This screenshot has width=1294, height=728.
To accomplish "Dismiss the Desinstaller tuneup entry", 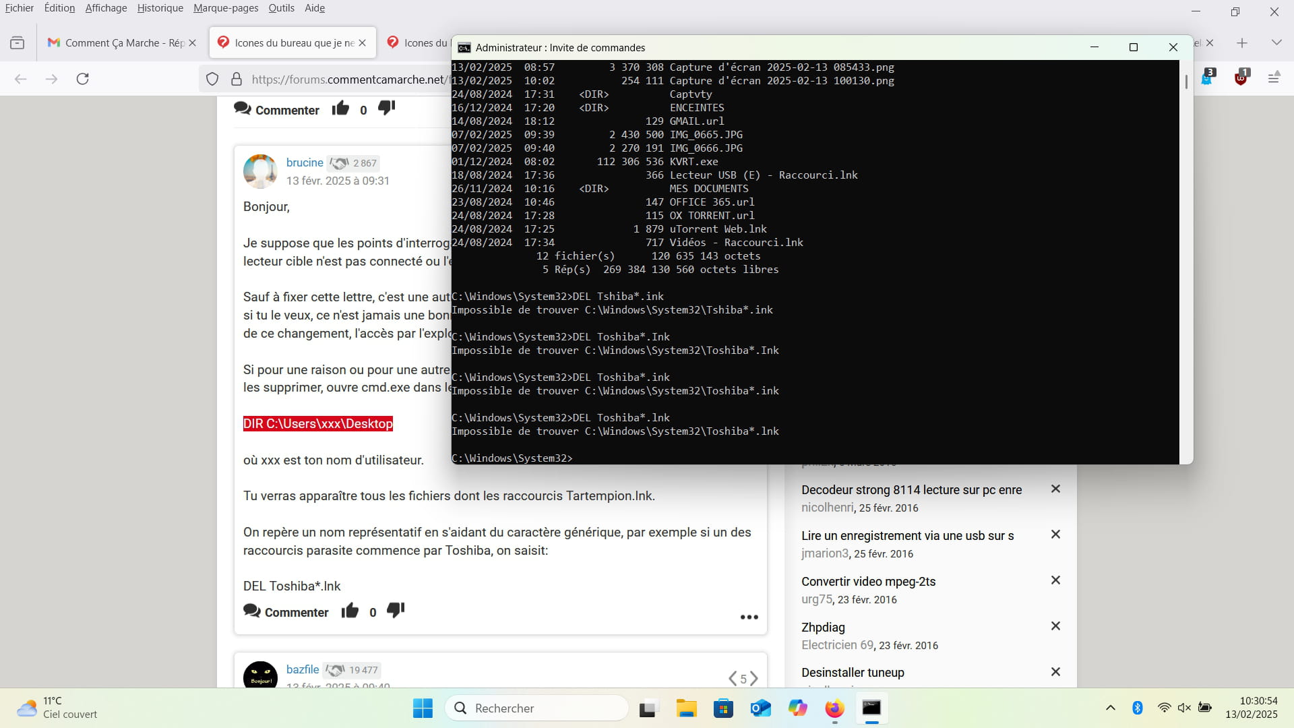I will 1056,672.
